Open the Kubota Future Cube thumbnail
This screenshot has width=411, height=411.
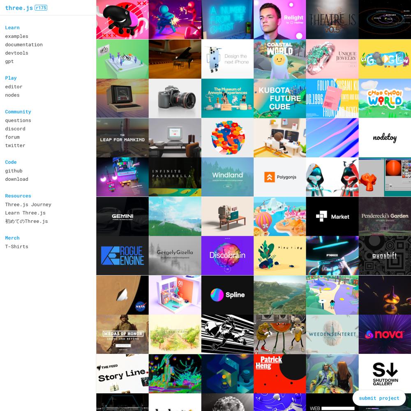[x=279, y=98]
